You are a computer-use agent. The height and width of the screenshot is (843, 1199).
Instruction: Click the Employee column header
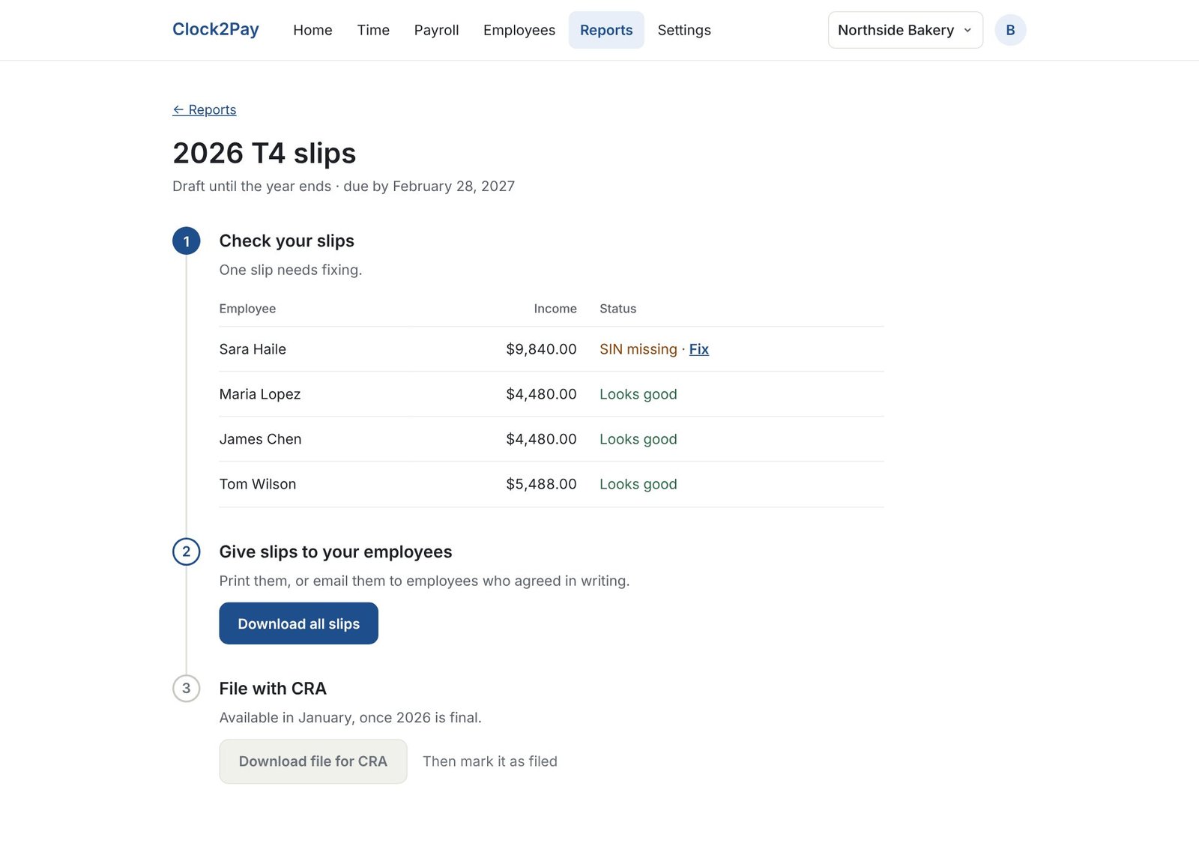[247, 309]
